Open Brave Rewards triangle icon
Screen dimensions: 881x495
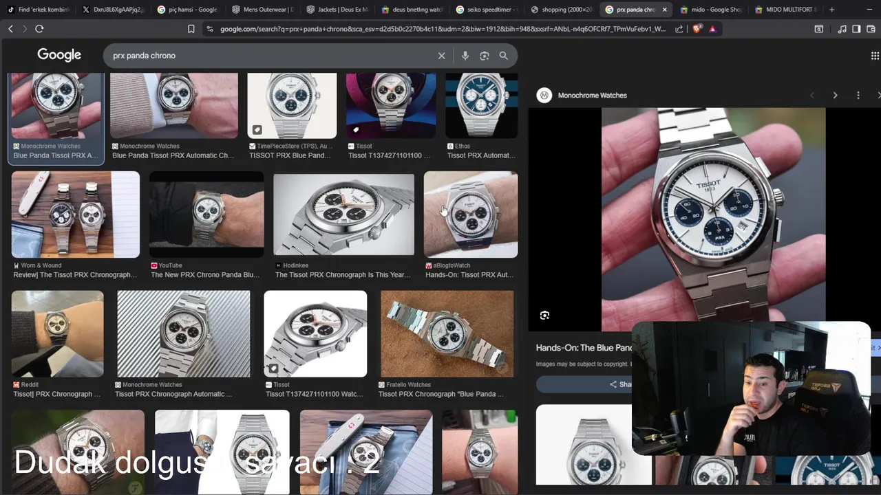[712, 29]
